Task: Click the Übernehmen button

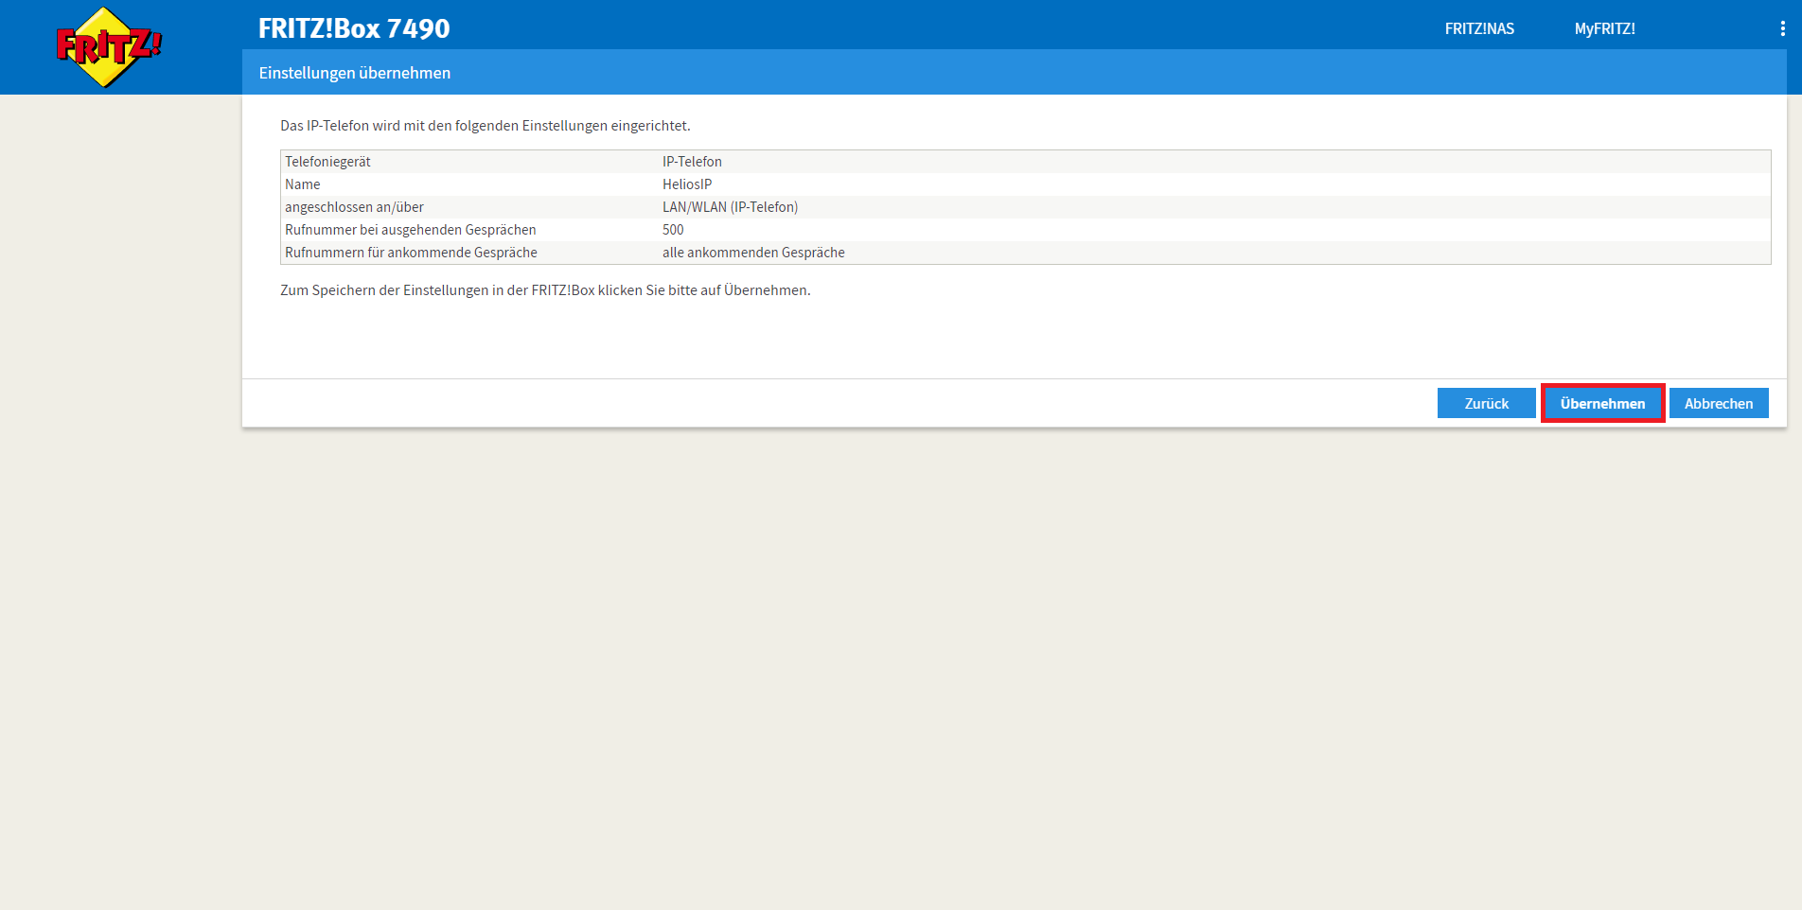Action: point(1602,403)
